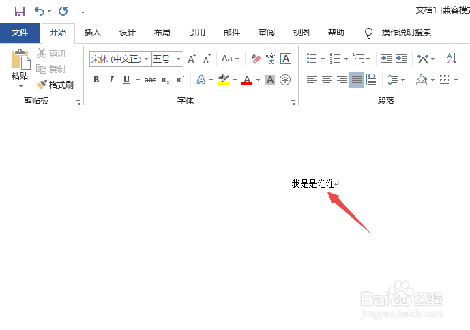The width and height of the screenshot is (470, 330).
Task: Apply a numbered list
Action: pyautogui.click(x=334, y=59)
